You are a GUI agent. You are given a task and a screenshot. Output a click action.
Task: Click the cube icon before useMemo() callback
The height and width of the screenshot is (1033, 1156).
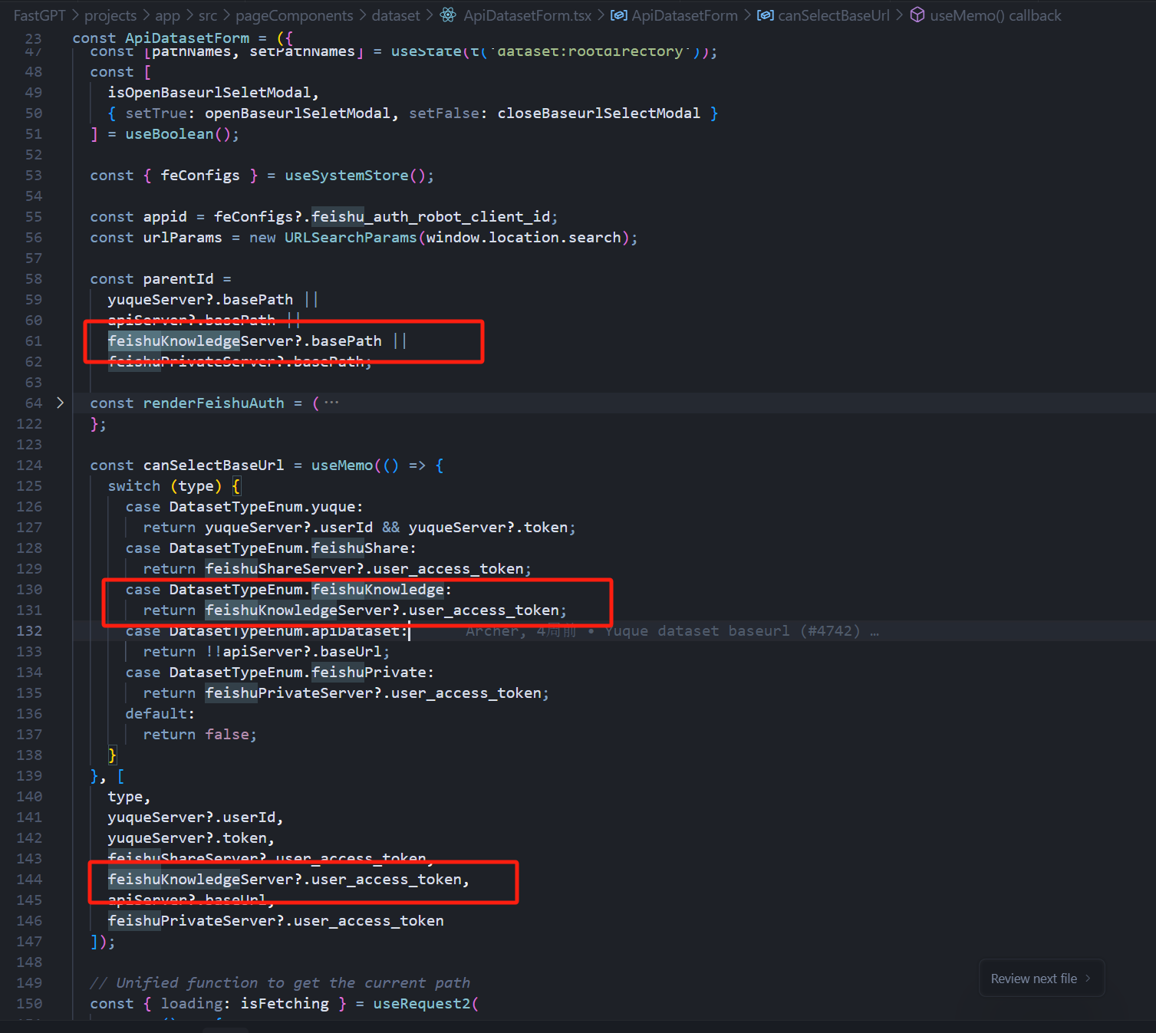point(917,15)
